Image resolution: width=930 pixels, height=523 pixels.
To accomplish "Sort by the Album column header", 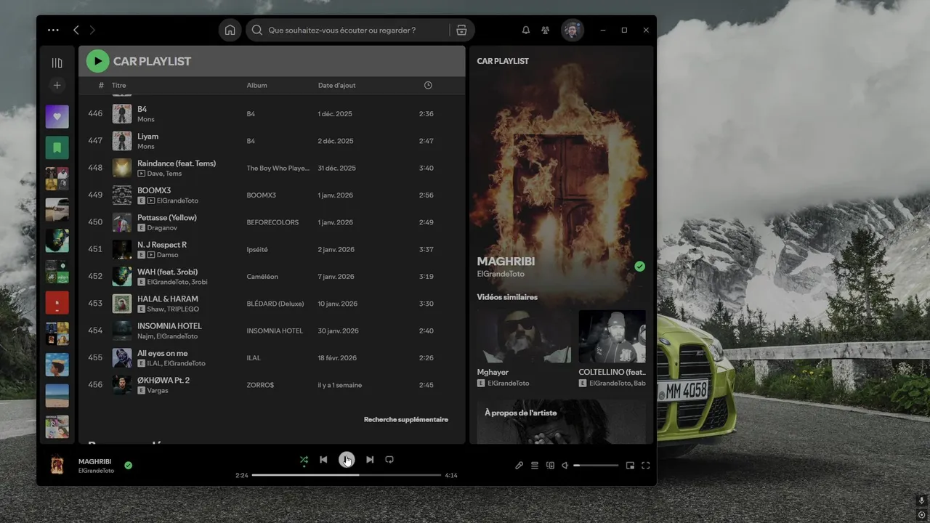I will point(257,85).
